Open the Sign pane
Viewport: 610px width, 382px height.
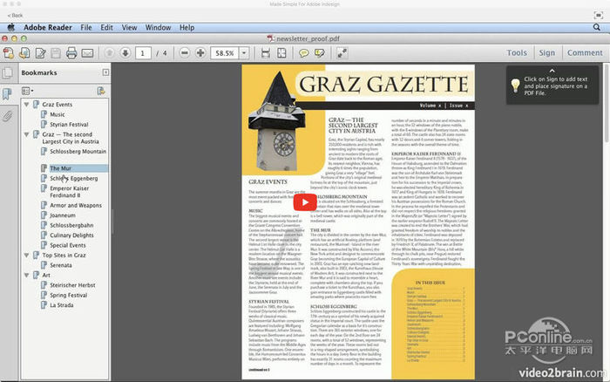(546, 52)
